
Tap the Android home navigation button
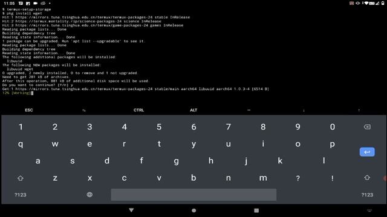[193, 210]
